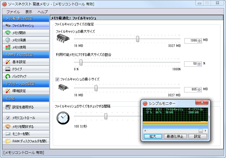Open the ファイル menu
The height and width of the screenshot is (158, 226).
13,12
